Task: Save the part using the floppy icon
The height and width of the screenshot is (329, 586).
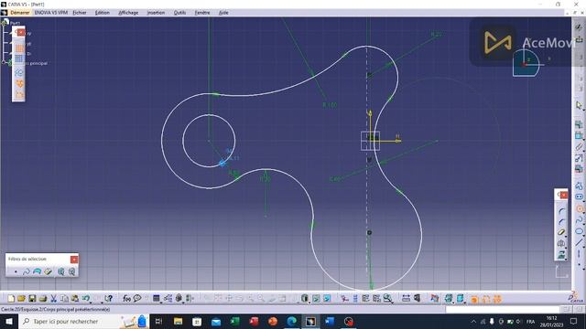Action: coord(32,299)
